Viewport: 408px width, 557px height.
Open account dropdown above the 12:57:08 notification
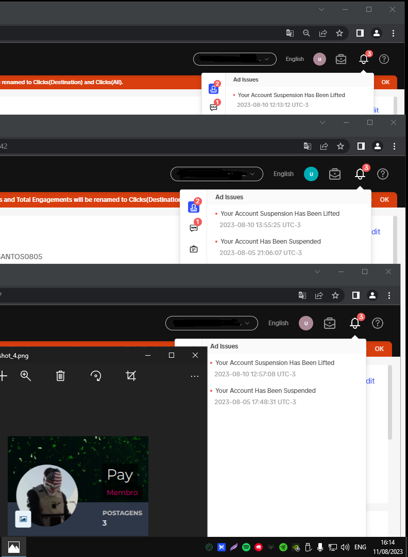[212, 323]
